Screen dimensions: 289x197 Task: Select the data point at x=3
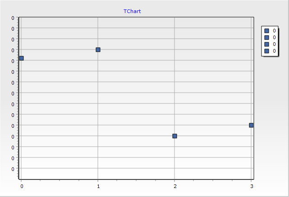click(251, 125)
